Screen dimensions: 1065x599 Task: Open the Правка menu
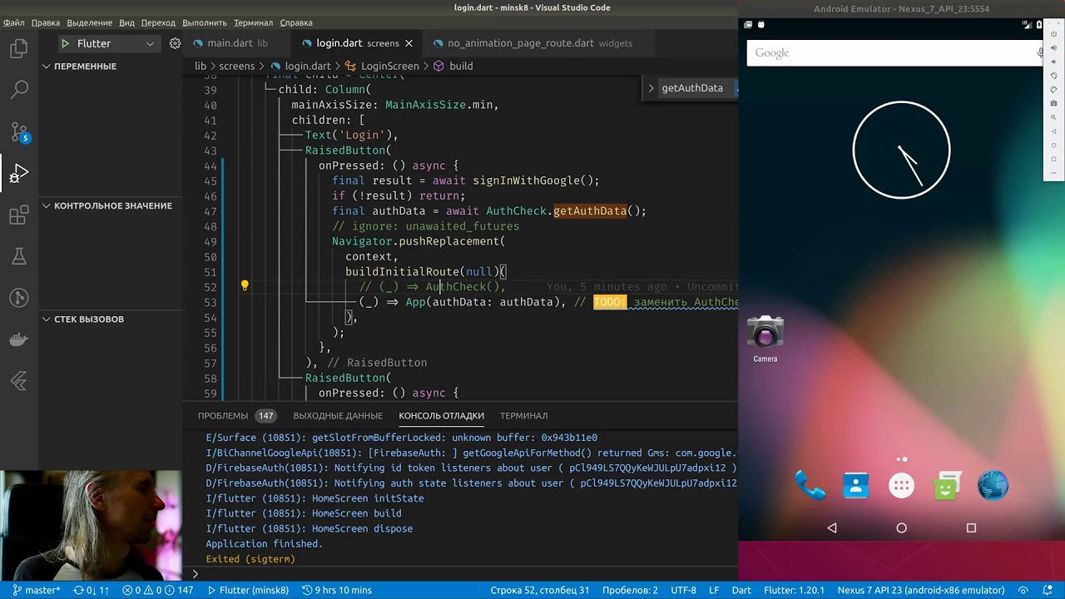45,22
